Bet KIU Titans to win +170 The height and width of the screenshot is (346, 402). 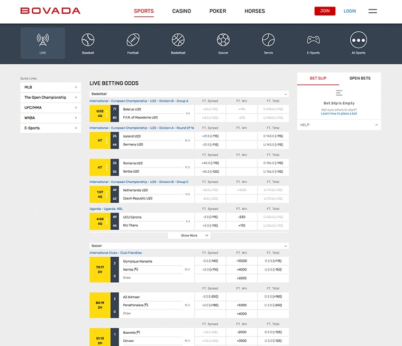(242, 226)
